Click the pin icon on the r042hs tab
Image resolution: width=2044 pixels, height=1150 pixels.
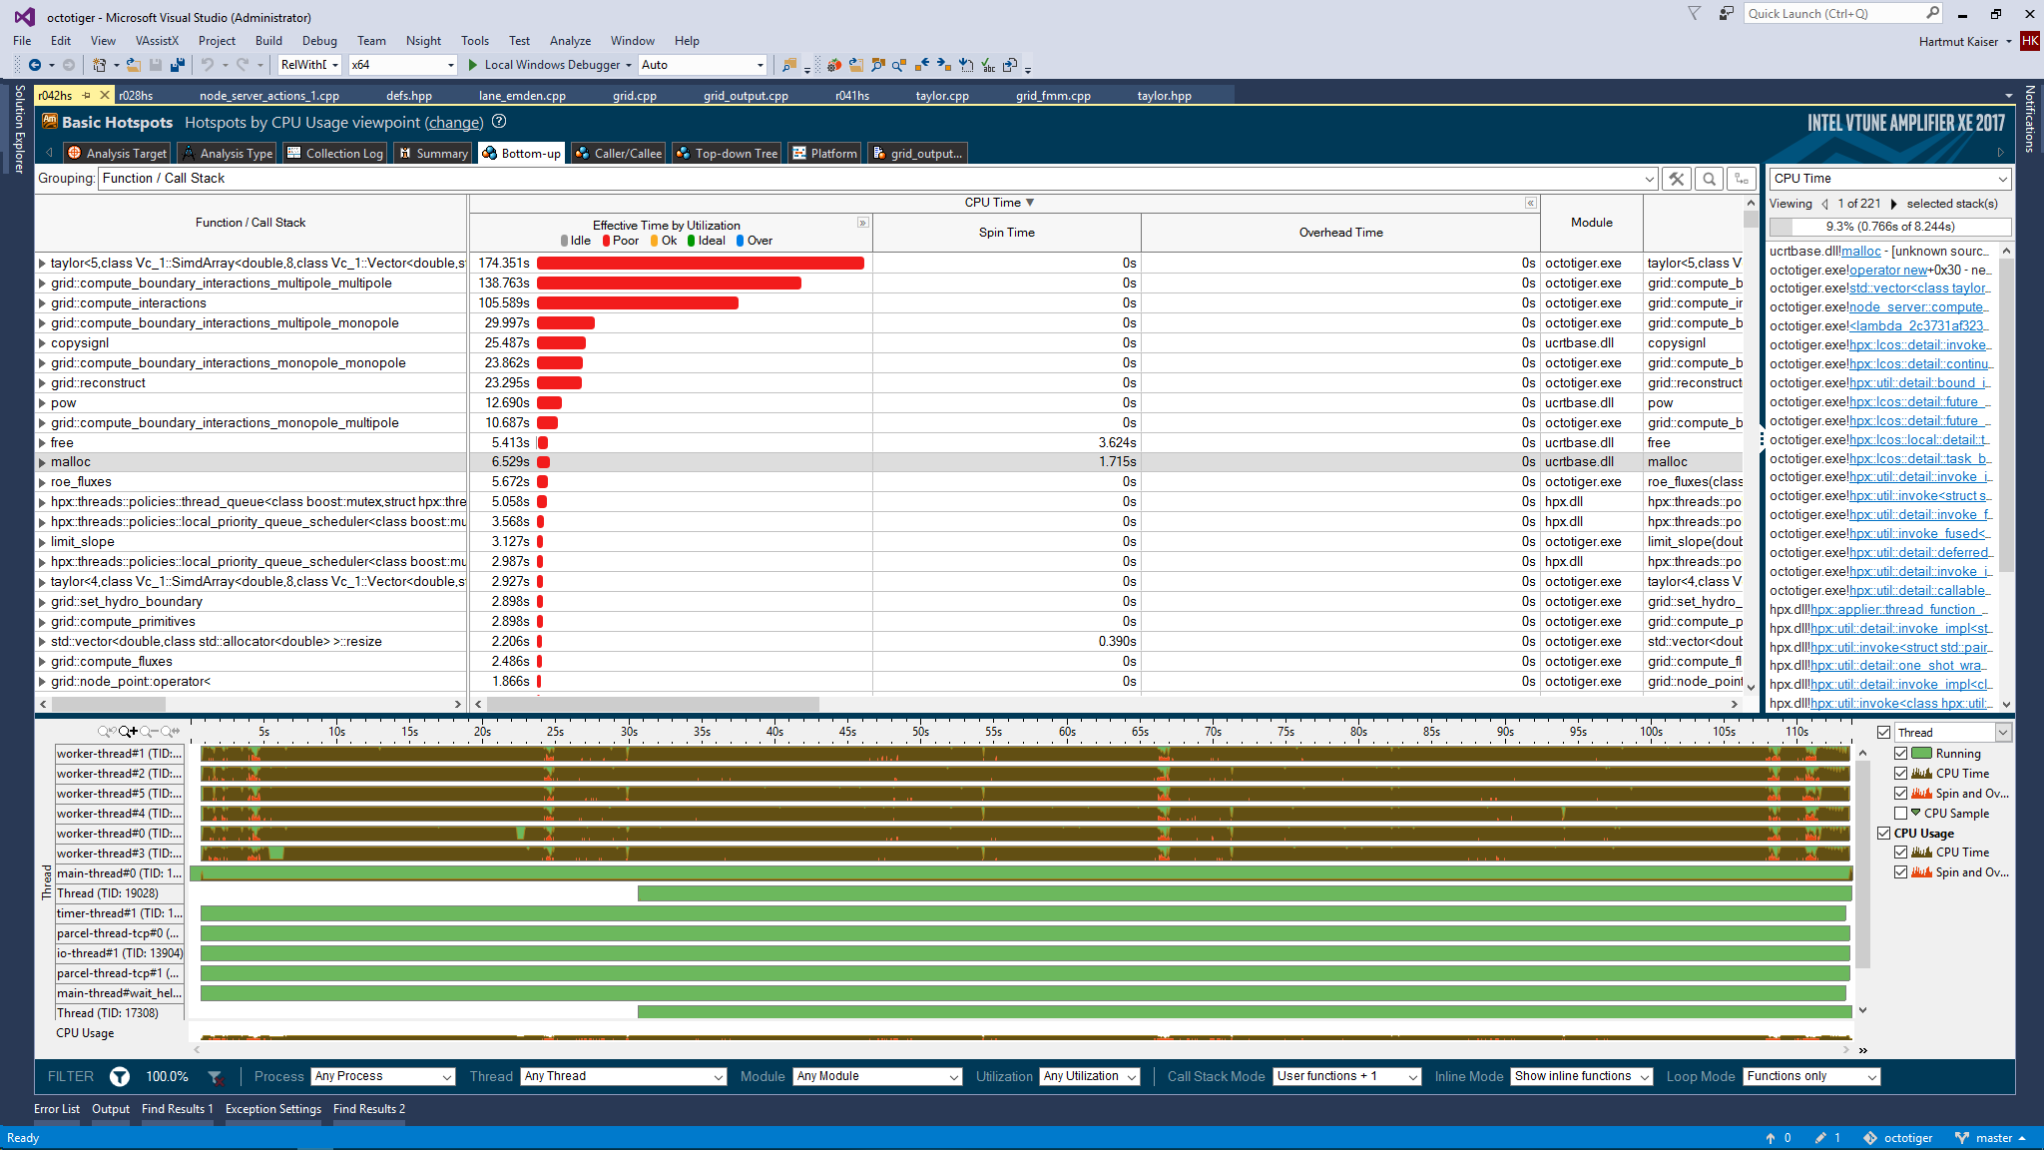[87, 96]
